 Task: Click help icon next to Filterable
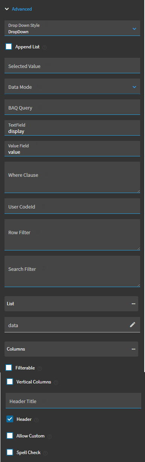tap(40, 368)
